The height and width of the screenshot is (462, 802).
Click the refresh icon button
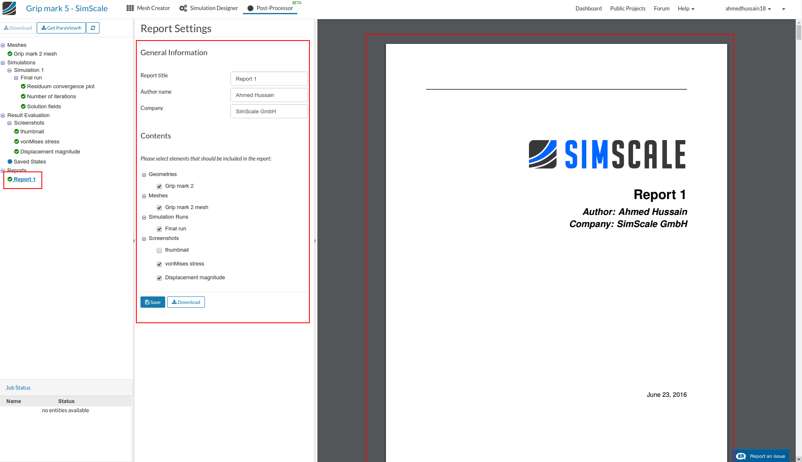point(93,28)
